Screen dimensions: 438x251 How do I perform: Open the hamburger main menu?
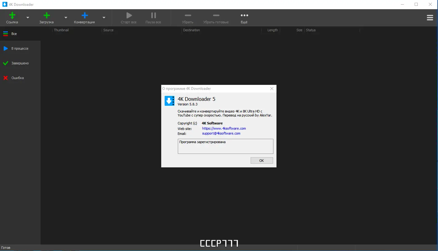tap(430, 18)
